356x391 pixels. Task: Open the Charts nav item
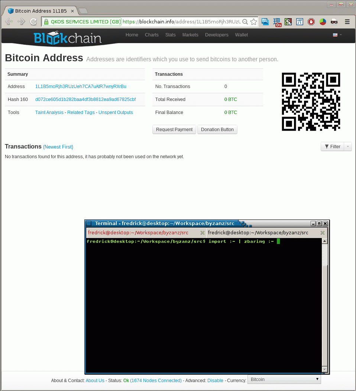(152, 35)
